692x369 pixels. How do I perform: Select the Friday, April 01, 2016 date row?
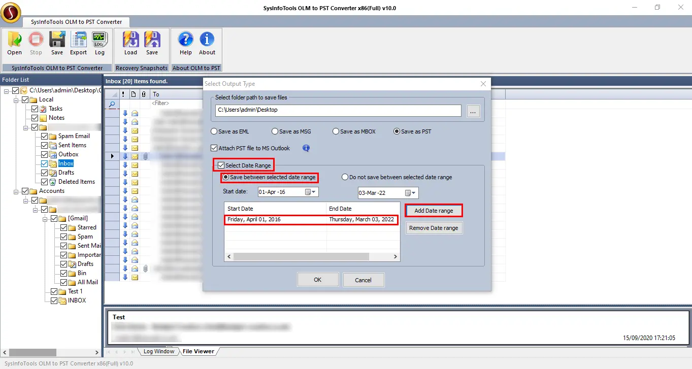click(312, 220)
